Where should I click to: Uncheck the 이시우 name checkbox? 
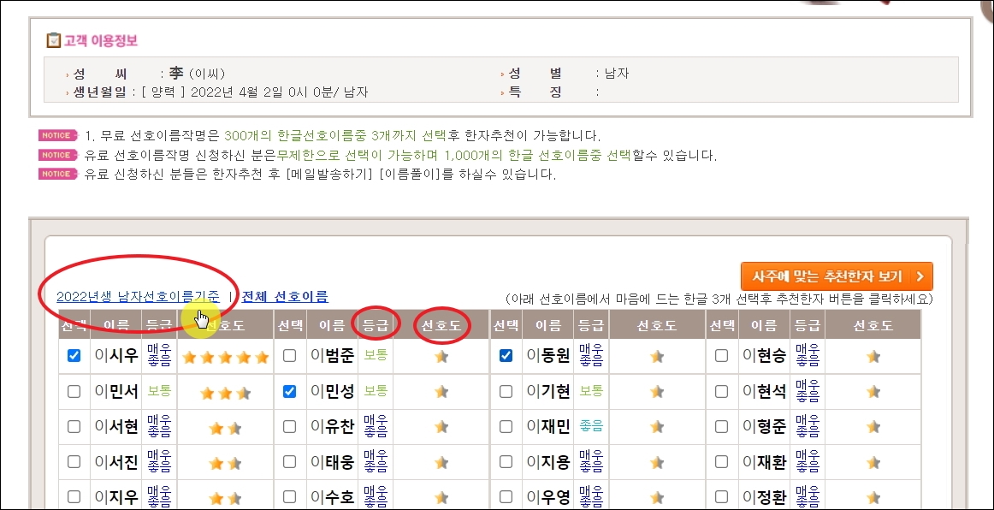pos(74,356)
